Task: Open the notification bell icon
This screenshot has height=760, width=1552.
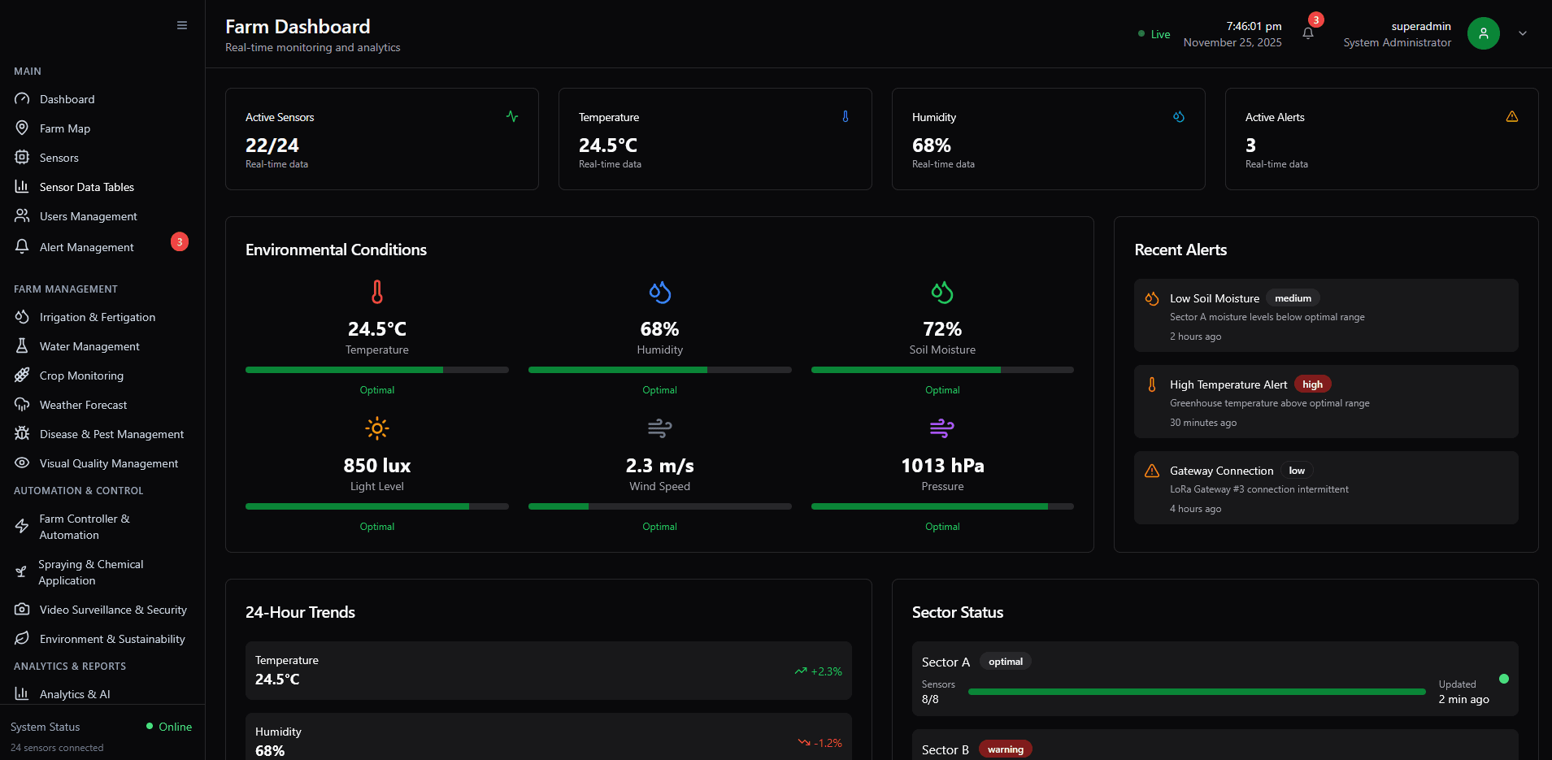Action: (x=1308, y=33)
